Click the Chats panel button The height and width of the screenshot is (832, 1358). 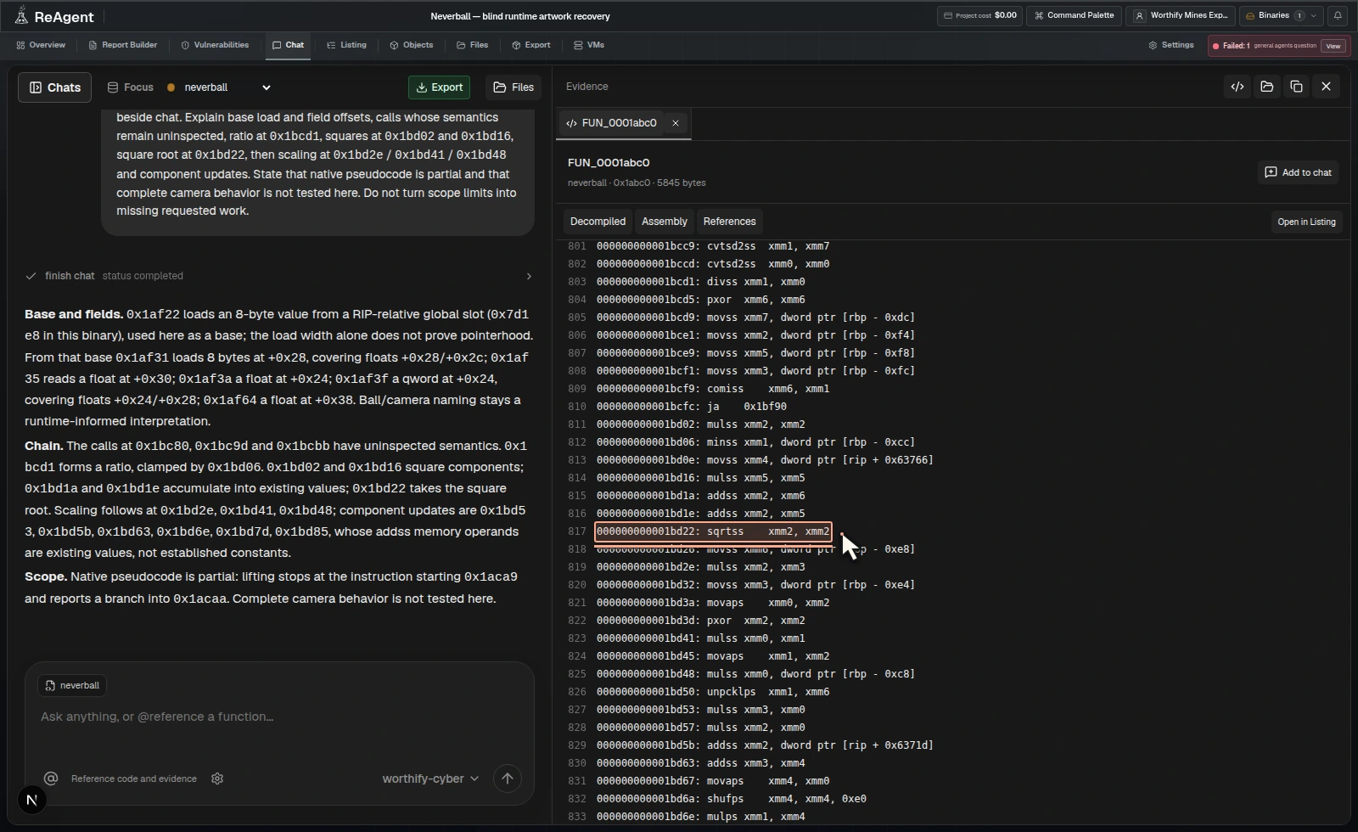click(x=54, y=87)
